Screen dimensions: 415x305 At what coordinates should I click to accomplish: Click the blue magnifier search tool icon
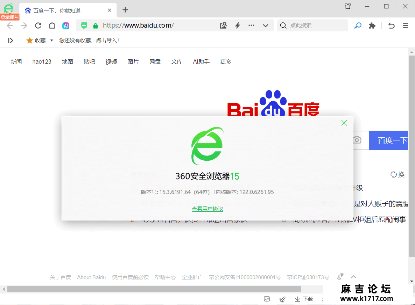point(358,26)
